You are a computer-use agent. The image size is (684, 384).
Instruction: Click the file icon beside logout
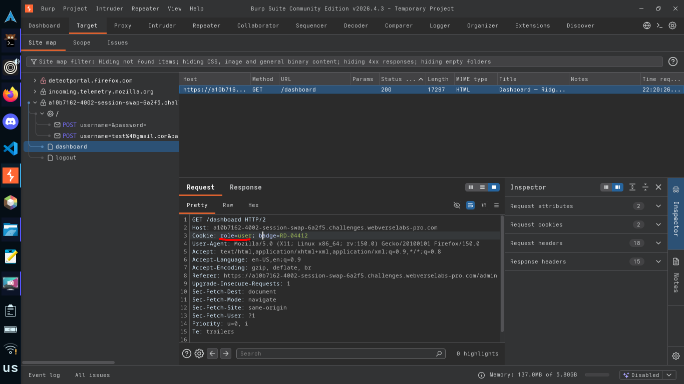pyautogui.click(x=50, y=157)
